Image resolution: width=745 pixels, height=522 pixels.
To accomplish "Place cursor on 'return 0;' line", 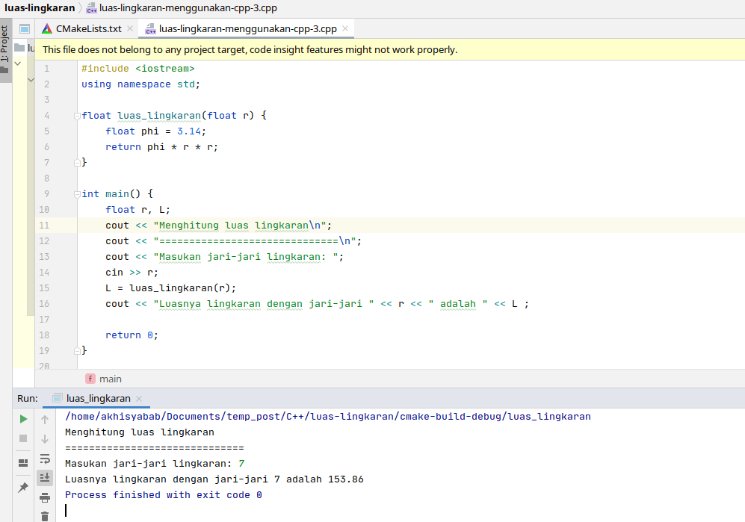I will click(132, 335).
